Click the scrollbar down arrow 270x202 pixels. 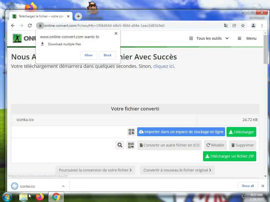tap(265, 176)
